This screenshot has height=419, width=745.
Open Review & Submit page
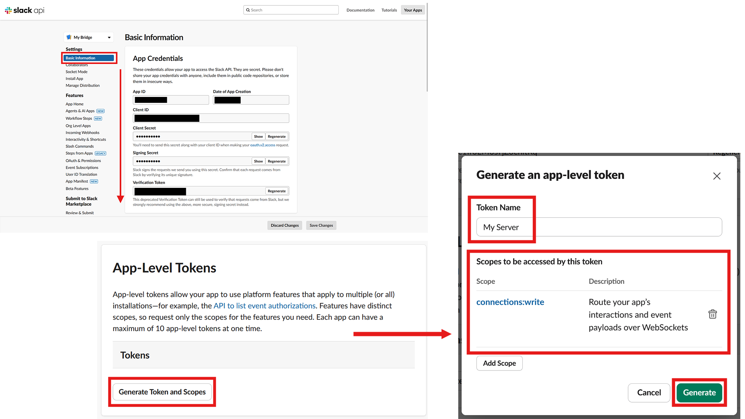(80, 213)
